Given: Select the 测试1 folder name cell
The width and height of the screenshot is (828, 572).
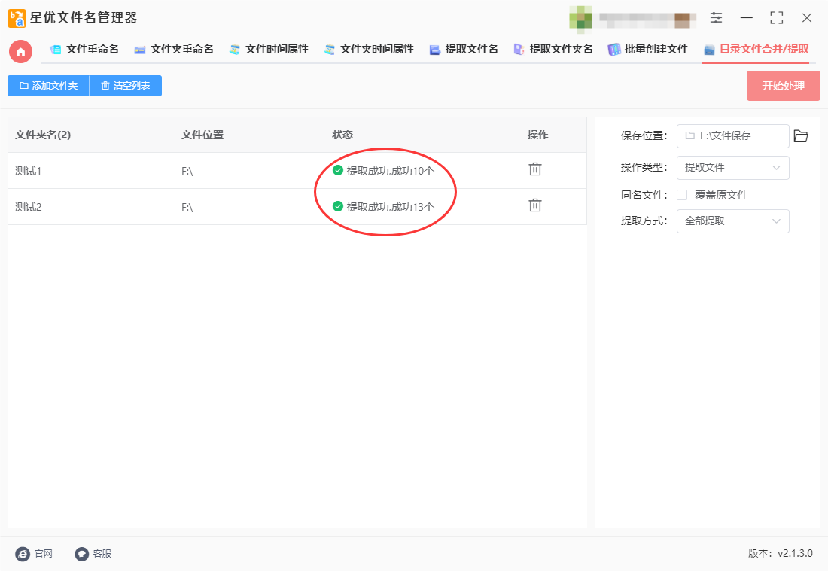Looking at the screenshot, I should [x=28, y=171].
